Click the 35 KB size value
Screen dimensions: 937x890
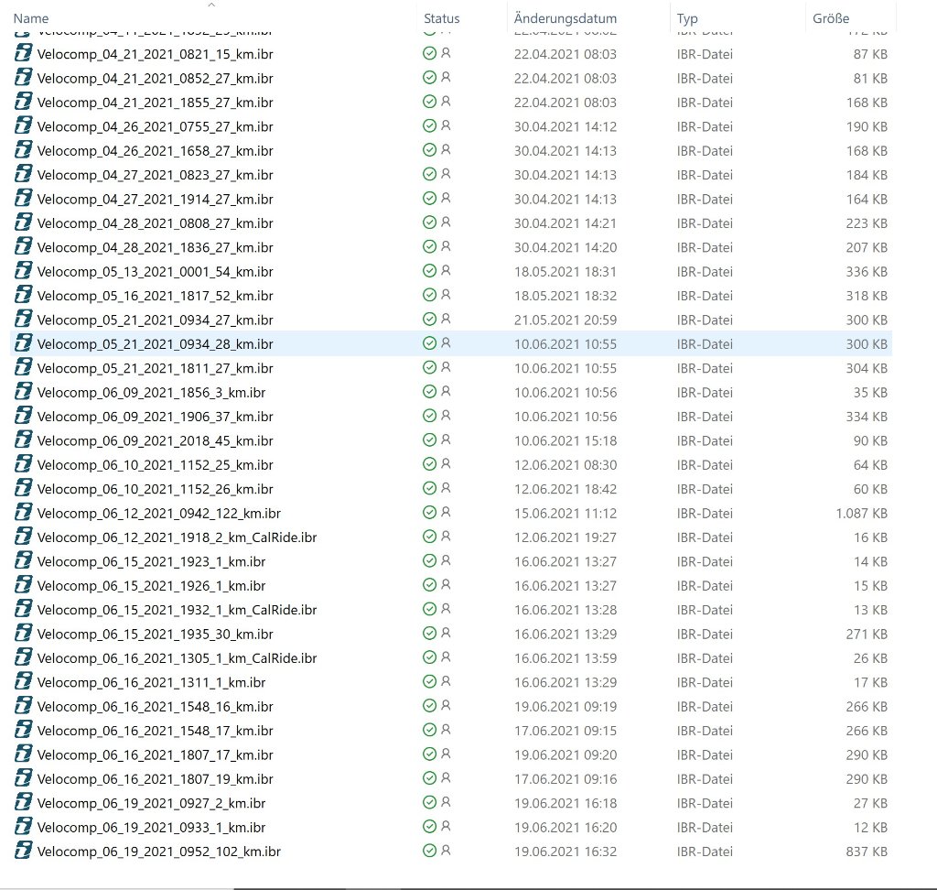point(870,393)
